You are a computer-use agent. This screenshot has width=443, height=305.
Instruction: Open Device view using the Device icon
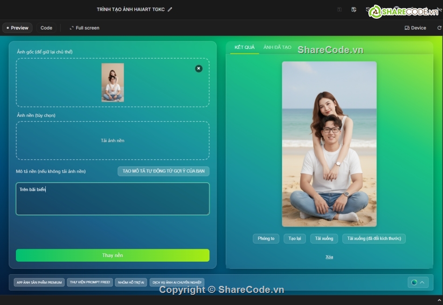tap(415, 27)
